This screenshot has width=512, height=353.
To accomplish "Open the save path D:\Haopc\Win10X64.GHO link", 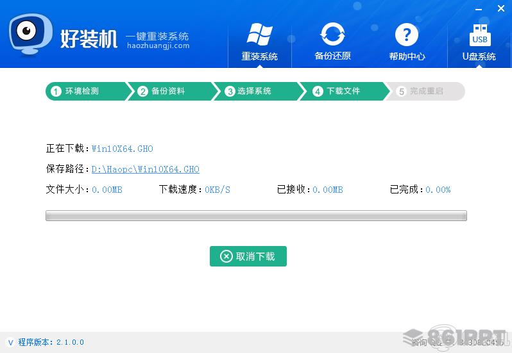I will tap(145, 169).
